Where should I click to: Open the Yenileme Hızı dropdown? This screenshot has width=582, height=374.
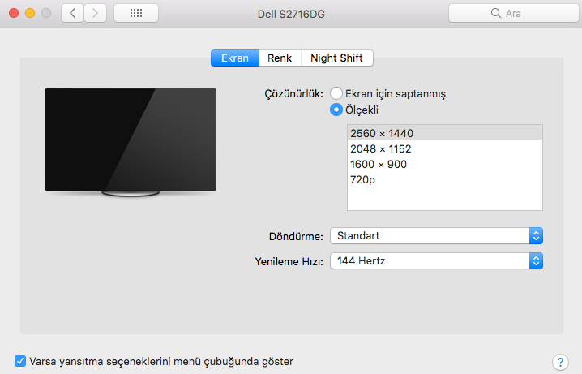click(436, 260)
